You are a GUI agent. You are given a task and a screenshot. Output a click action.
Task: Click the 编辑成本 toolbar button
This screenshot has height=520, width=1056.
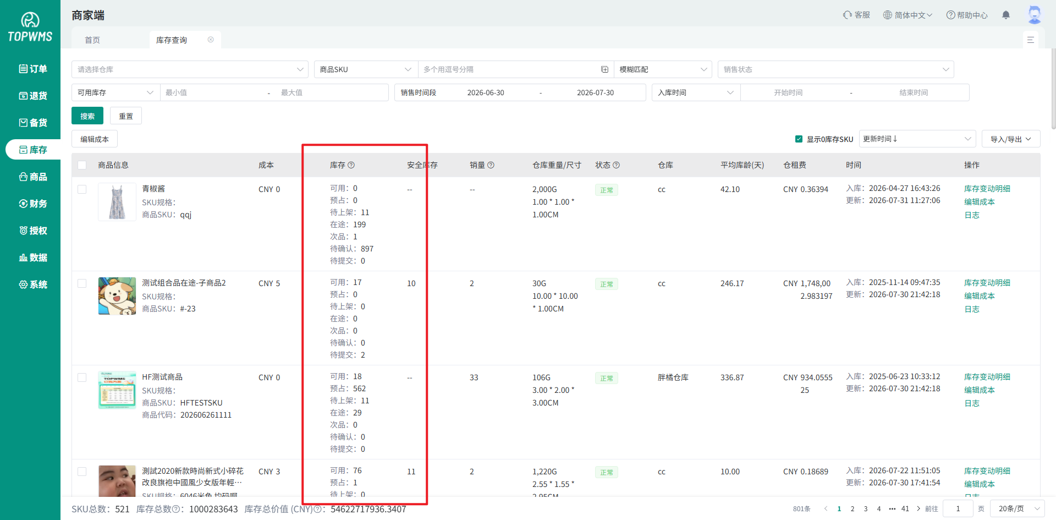95,139
